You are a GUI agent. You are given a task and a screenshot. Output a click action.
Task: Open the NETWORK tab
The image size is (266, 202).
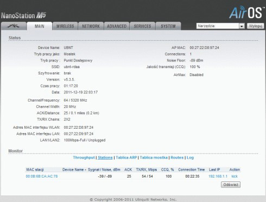pyautogui.click(x=91, y=26)
